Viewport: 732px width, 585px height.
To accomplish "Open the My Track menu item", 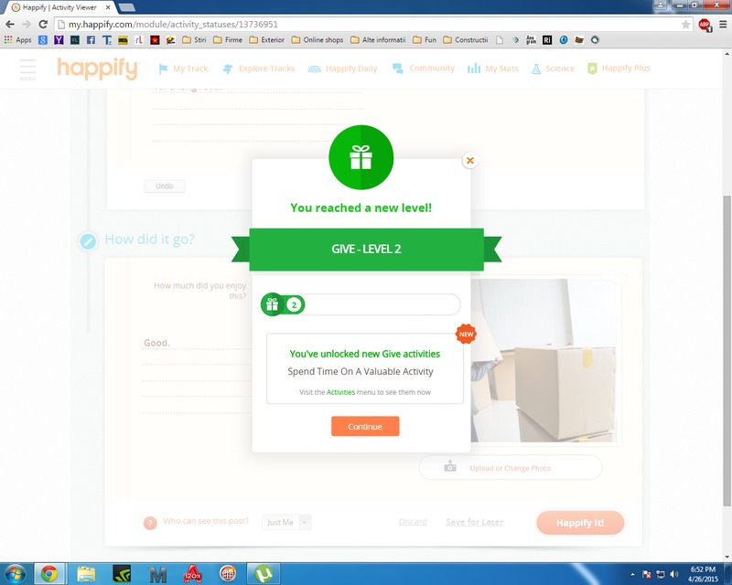I will (x=184, y=69).
